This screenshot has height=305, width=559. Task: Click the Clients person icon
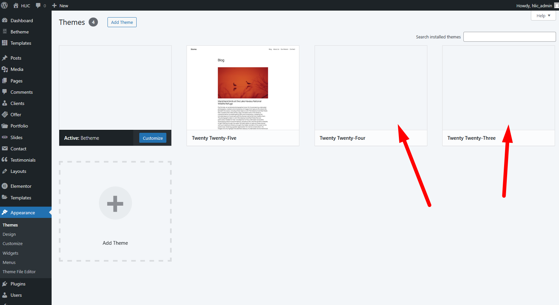(x=5, y=103)
